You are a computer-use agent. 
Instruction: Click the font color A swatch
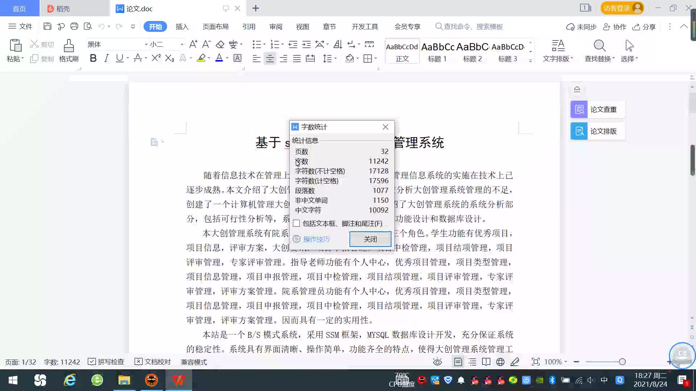219,58
